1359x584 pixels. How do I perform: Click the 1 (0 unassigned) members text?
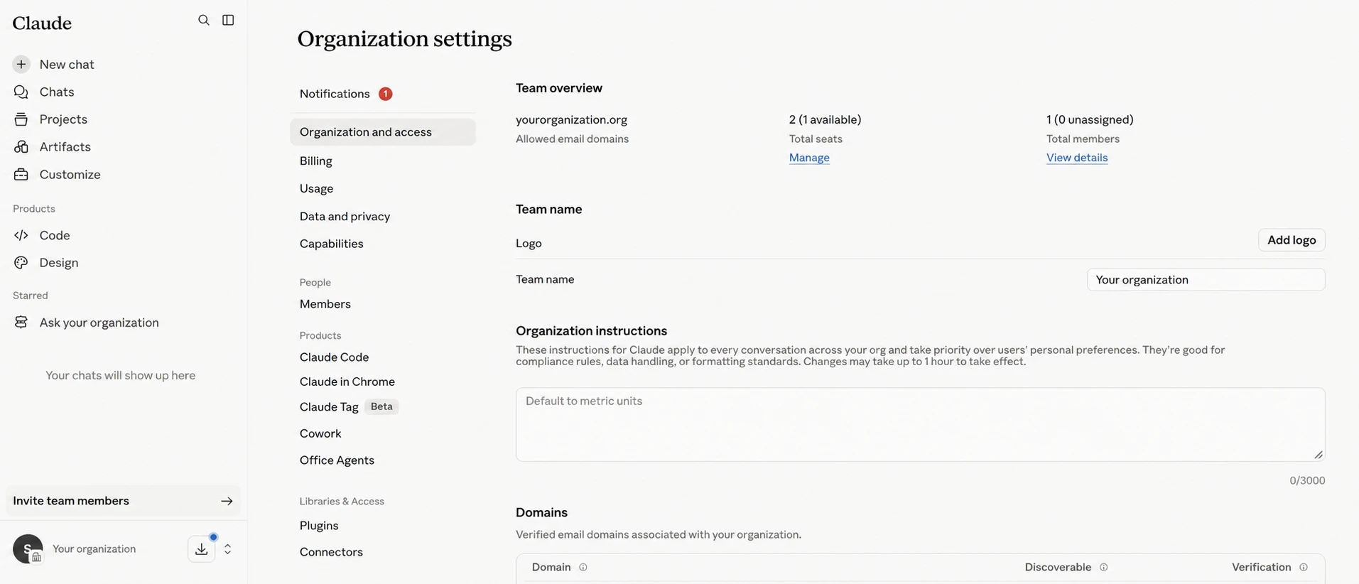click(1090, 119)
